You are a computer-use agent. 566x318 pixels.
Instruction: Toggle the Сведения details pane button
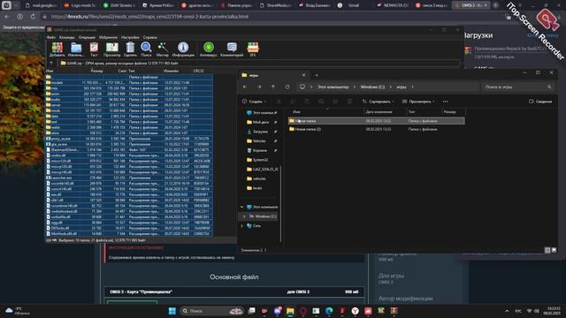[x=540, y=102]
